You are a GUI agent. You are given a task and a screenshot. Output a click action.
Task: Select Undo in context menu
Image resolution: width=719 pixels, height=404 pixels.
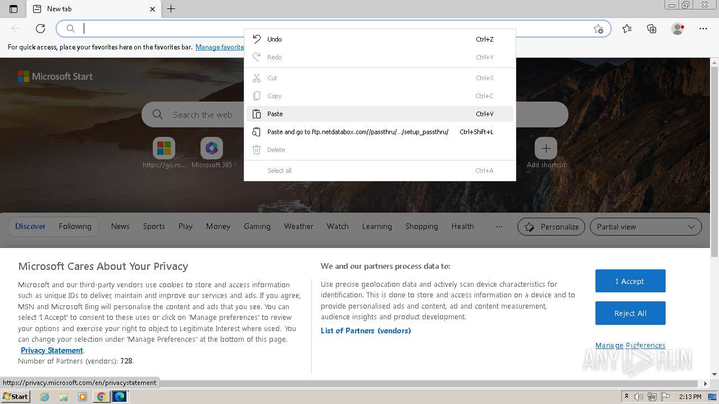[380, 39]
